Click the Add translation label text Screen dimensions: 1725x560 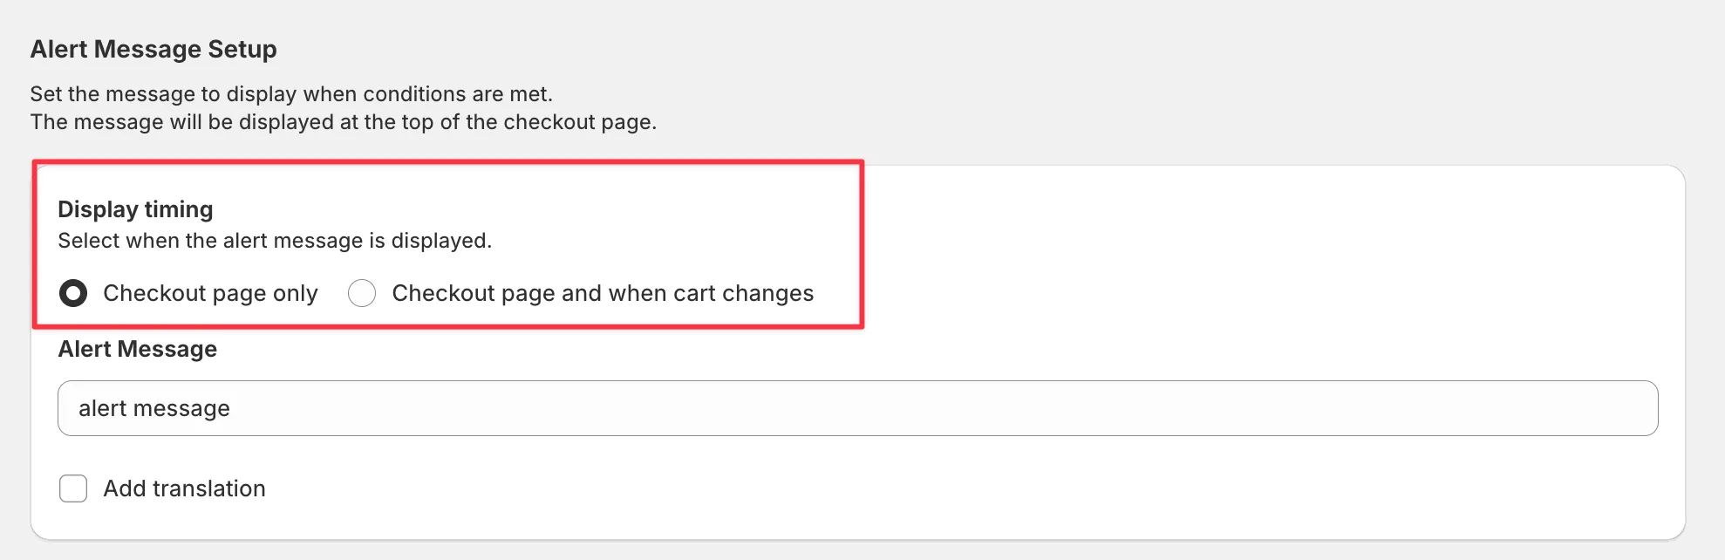(x=184, y=488)
